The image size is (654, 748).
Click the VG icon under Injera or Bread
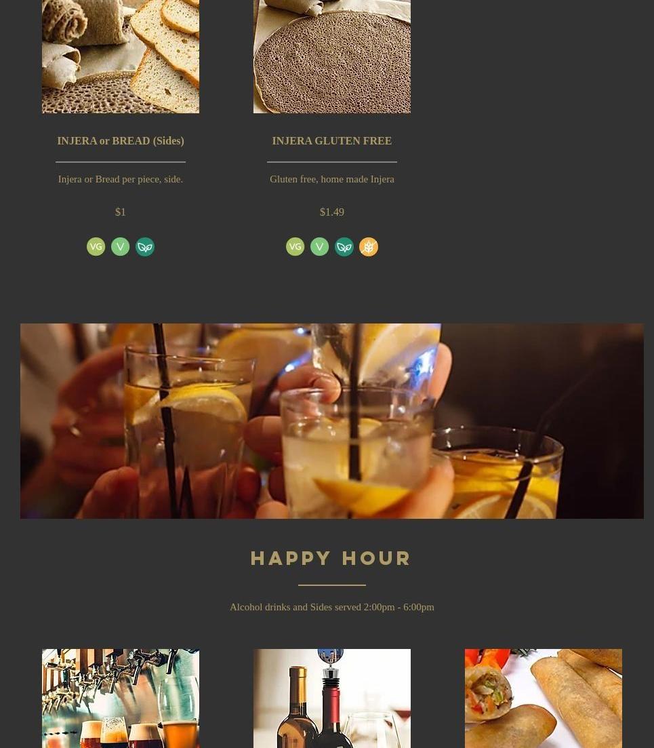point(96,247)
